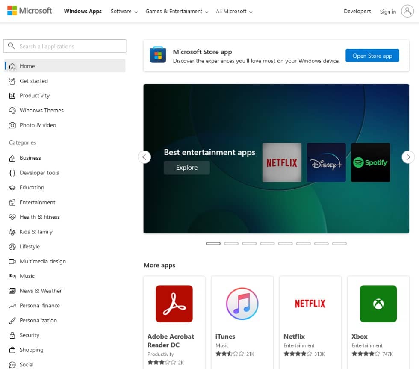The width and height of the screenshot is (419, 369).
Task: Select the first carousel page indicator
Action: pos(213,243)
